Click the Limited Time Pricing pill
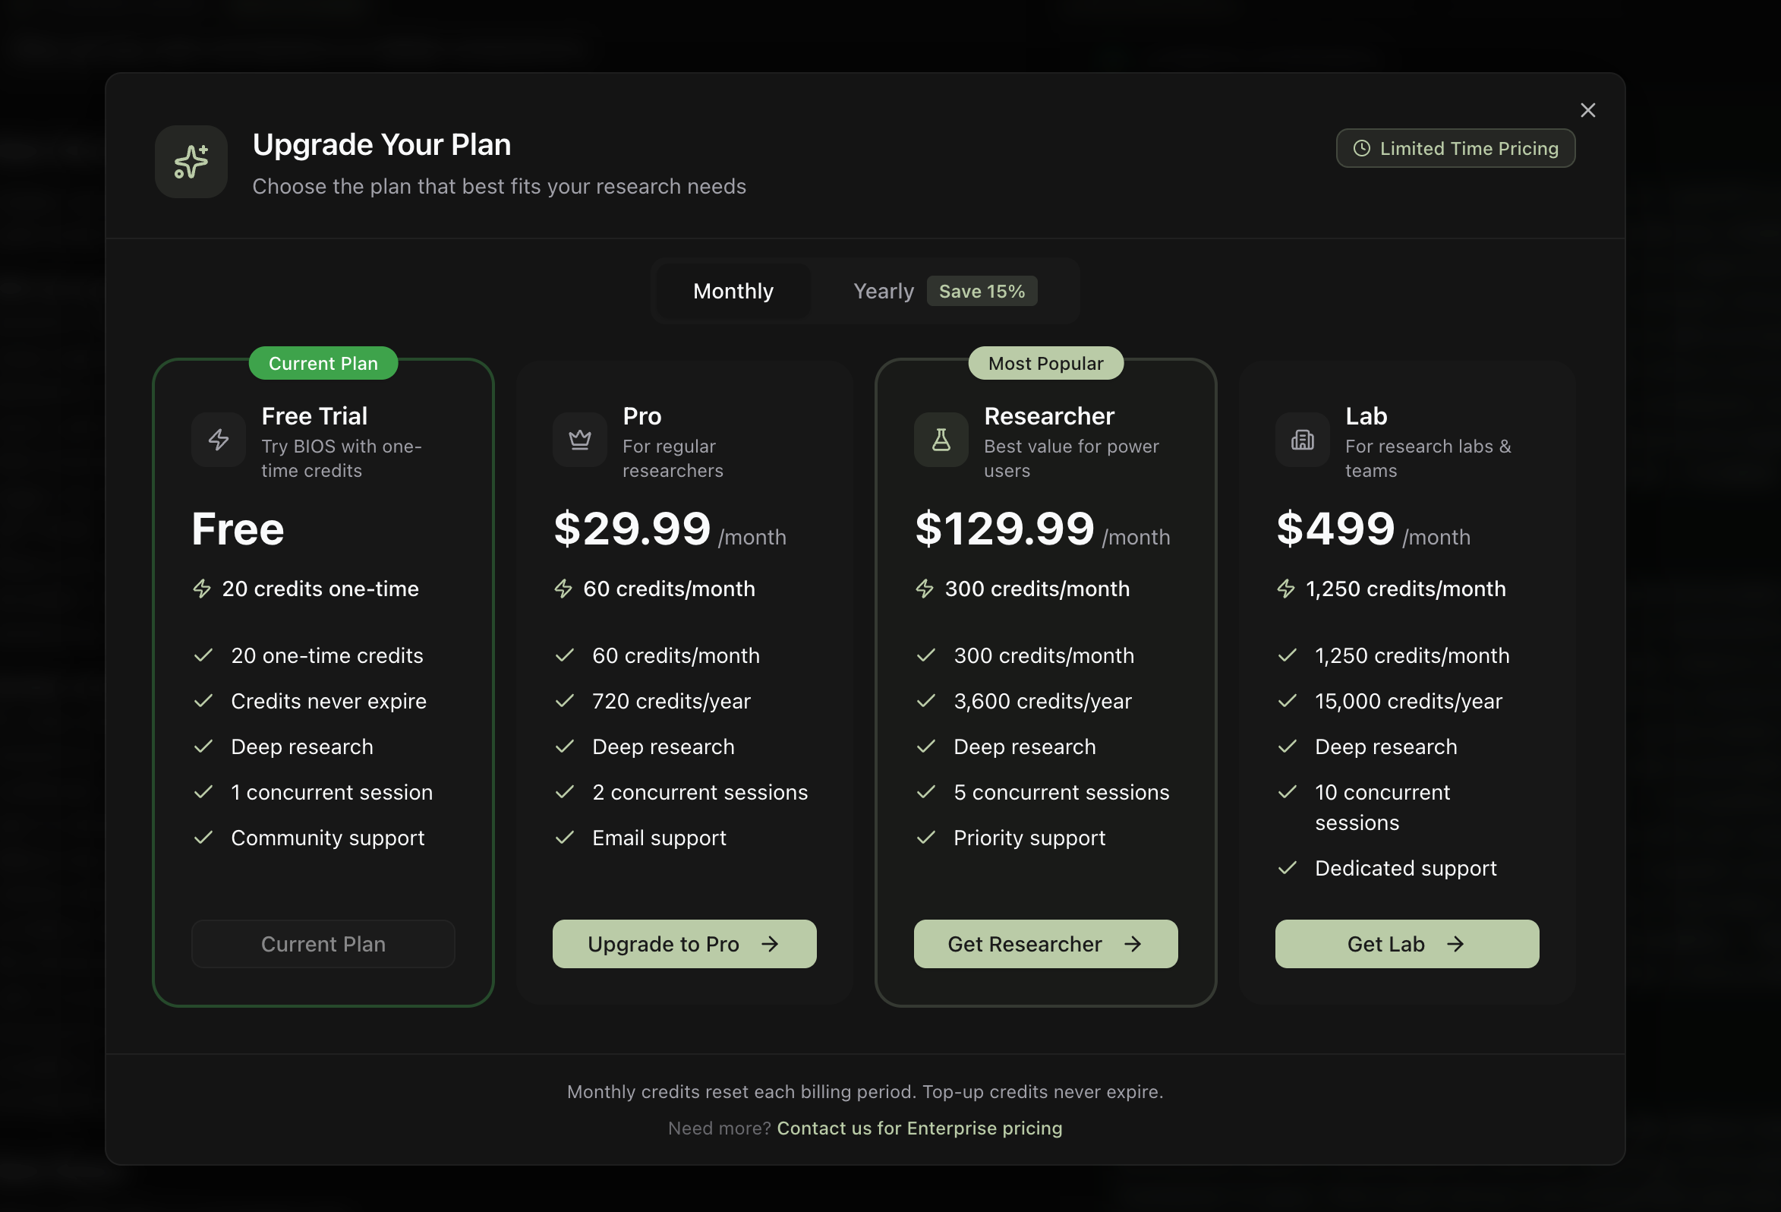 (1455, 149)
